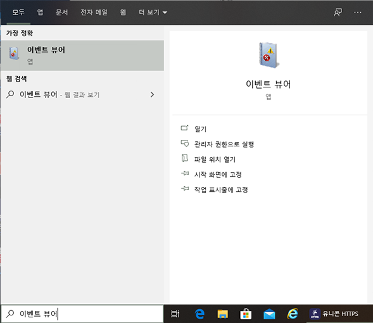Click the search box magnifier icon

[x=10, y=313]
